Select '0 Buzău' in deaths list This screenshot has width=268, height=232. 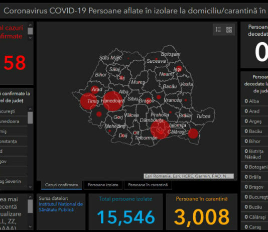[254, 207]
